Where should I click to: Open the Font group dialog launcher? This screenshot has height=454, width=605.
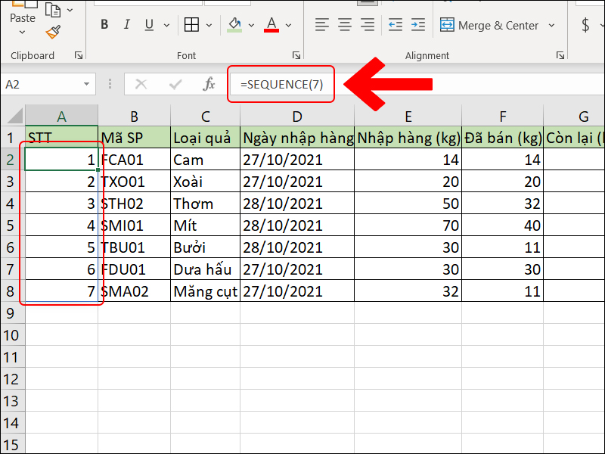[x=296, y=55]
